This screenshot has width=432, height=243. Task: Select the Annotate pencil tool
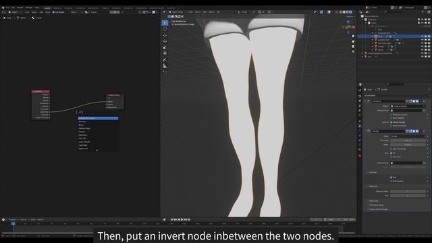[x=165, y=59]
